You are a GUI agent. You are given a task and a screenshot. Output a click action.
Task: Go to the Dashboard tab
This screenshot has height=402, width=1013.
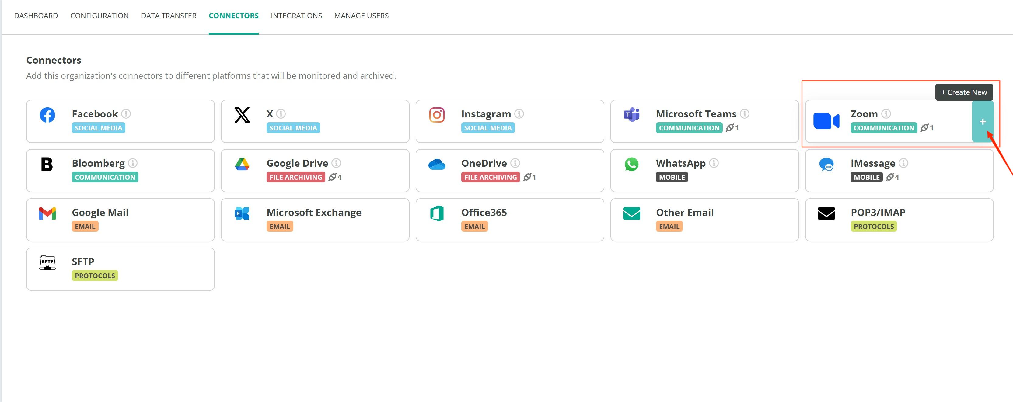36,16
